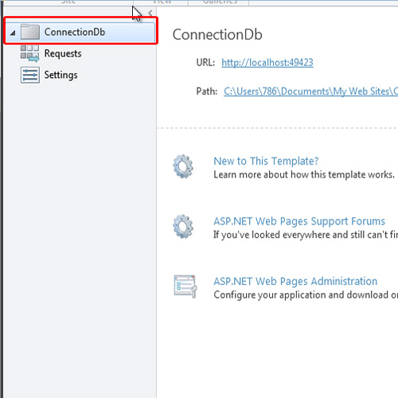
Task: Collapse the ConnectionDb tree node arrow
Action: tap(13, 33)
